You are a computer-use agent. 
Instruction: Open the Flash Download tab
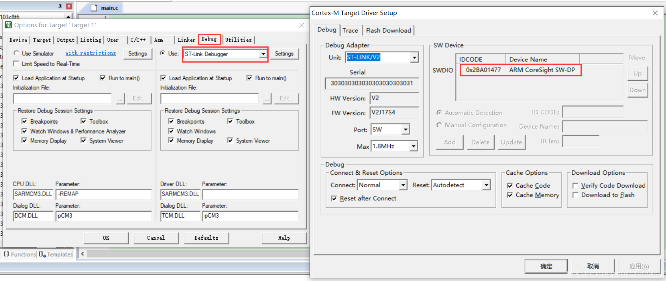(x=388, y=30)
